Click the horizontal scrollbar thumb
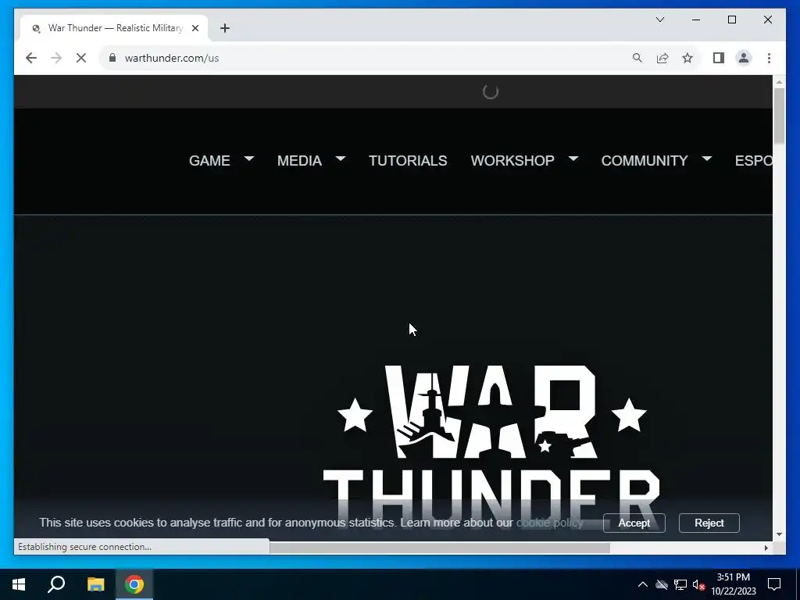This screenshot has height=600, width=800. 439,548
